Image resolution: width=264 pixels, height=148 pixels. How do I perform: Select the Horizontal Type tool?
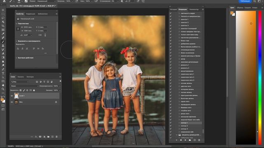[x=3, y=73]
